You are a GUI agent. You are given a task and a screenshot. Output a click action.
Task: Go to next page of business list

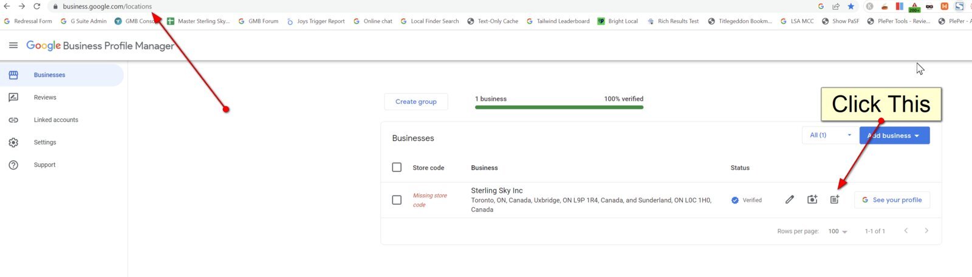click(x=926, y=231)
